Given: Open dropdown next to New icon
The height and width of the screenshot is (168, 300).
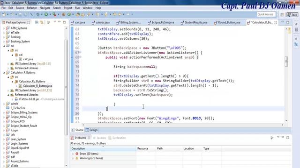Looking at the screenshot, I should coord(7,14).
